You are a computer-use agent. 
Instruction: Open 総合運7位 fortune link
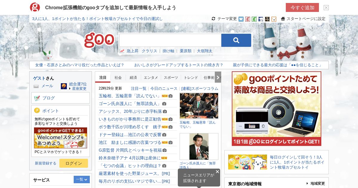pyautogui.click(x=78, y=84)
